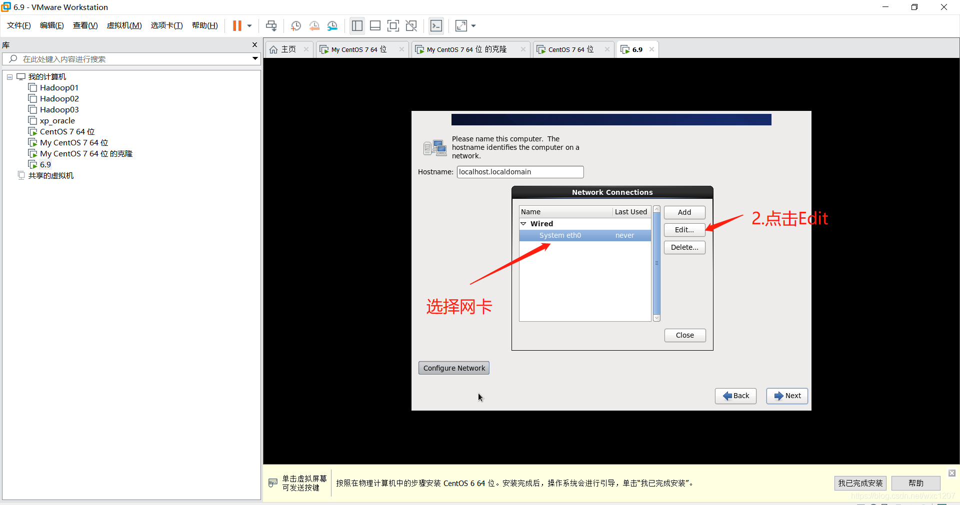Open the 虚拟机(M) menu
The image size is (960, 505).
tap(124, 25)
